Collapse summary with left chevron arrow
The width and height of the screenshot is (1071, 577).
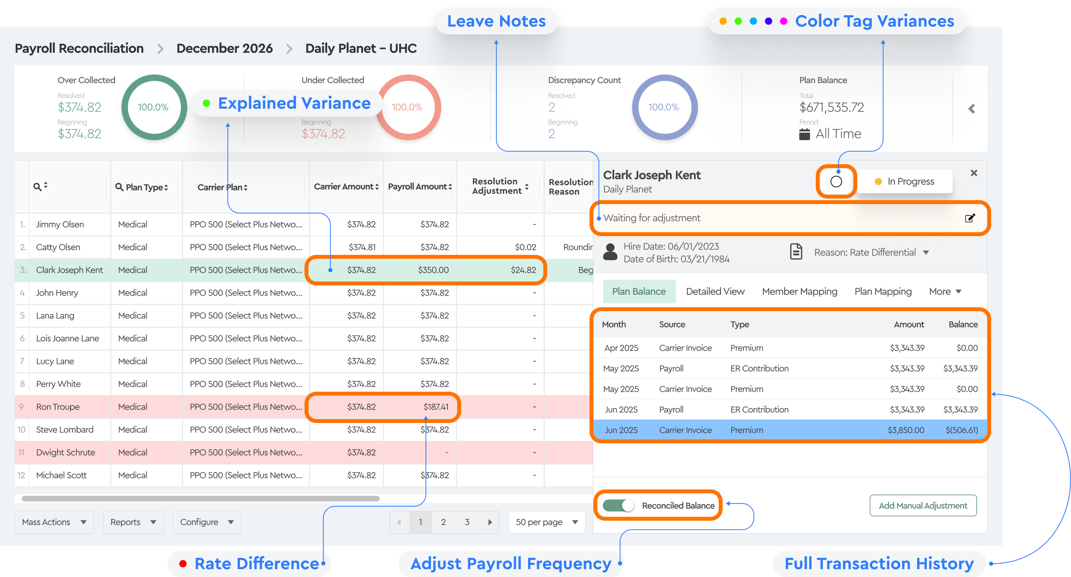click(x=972, y=109)
